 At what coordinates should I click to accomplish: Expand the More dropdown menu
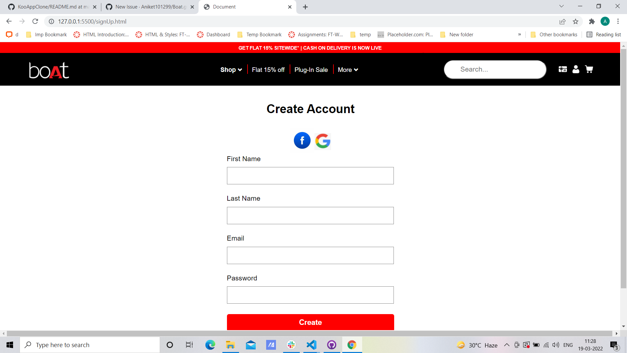348,70
